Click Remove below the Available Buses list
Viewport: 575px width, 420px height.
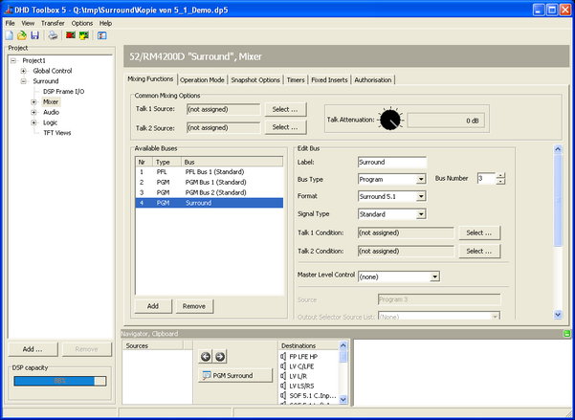(194, 306)
